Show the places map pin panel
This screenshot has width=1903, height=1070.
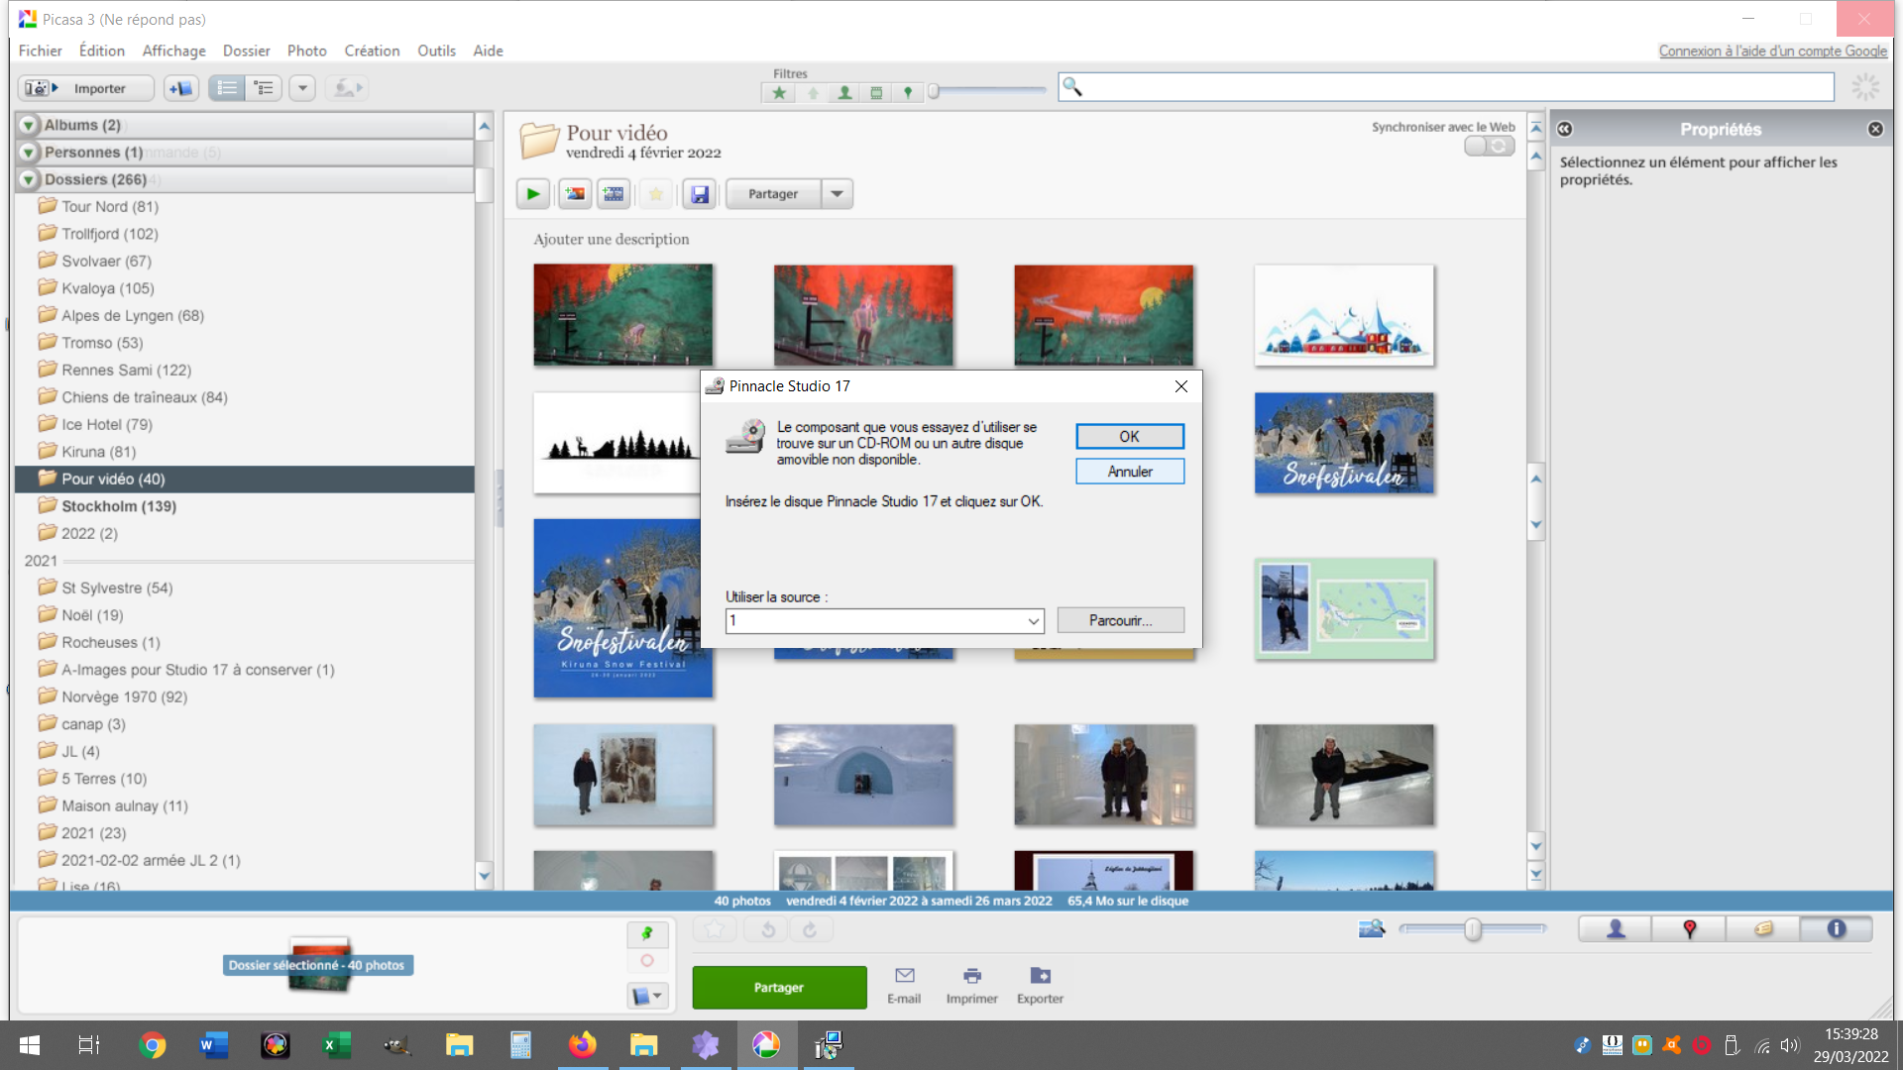pos(1689,929)
